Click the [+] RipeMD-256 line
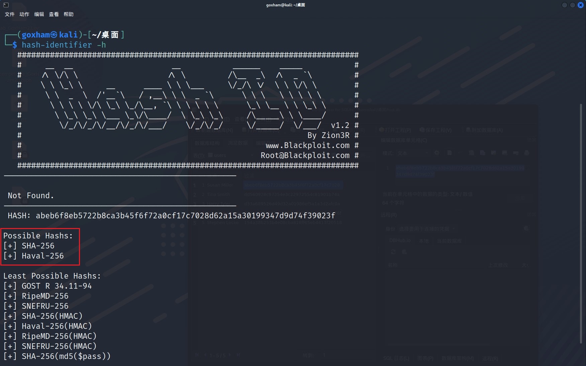The image size is (586, 366). tap(36, 296)
